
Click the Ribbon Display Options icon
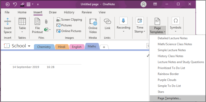click(x=155, y=4)
